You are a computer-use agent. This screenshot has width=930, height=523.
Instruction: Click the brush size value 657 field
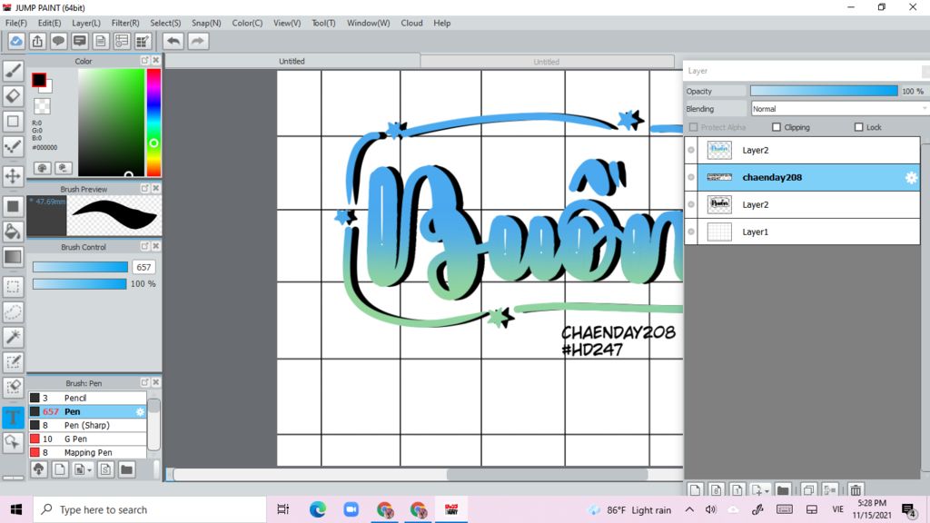(143, 268)
